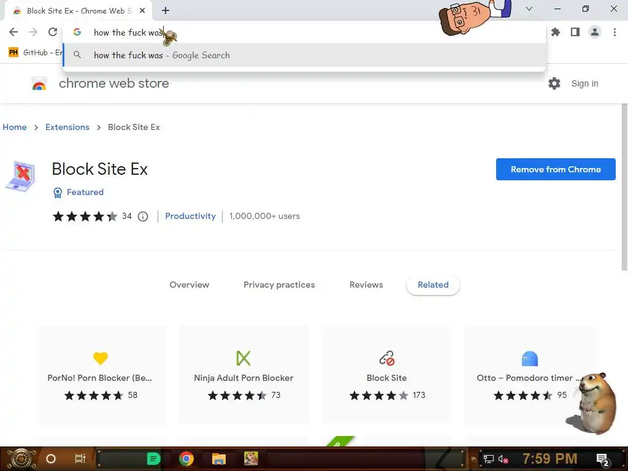Click the Featured badge
628x471 pixels.
point(78,192)
